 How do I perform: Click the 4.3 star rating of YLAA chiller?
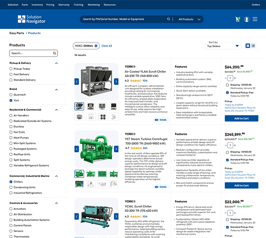pos(136,81)
